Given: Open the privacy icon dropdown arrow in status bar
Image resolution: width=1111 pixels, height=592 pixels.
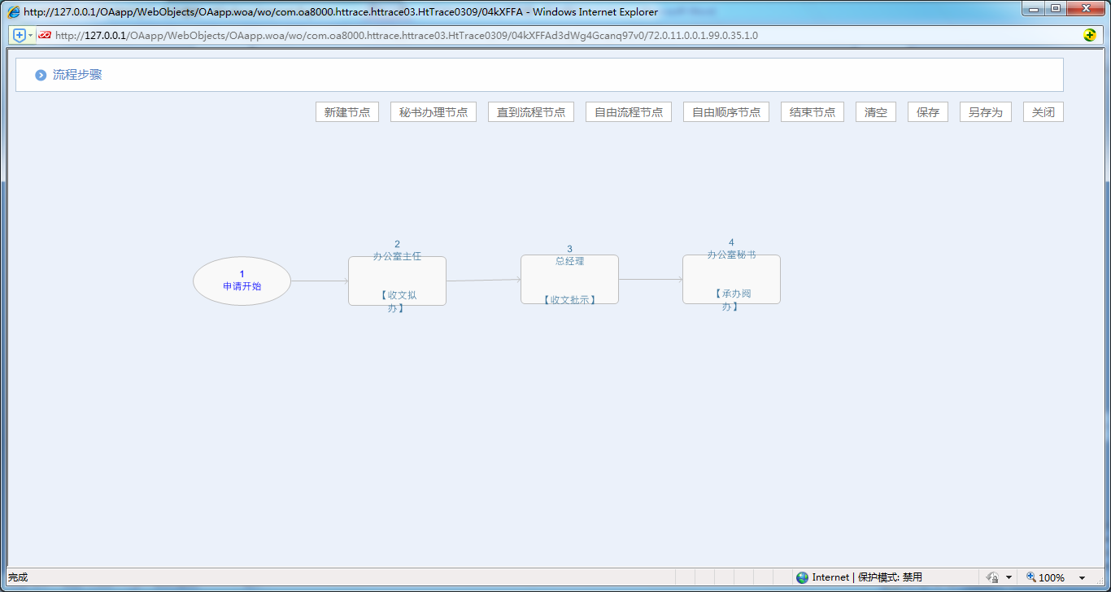Looking at the screenshot, I should [x=1009, y=578].
